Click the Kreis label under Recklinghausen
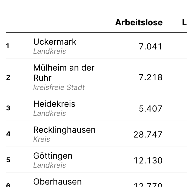193x193 pixels. tap(42, 139)
